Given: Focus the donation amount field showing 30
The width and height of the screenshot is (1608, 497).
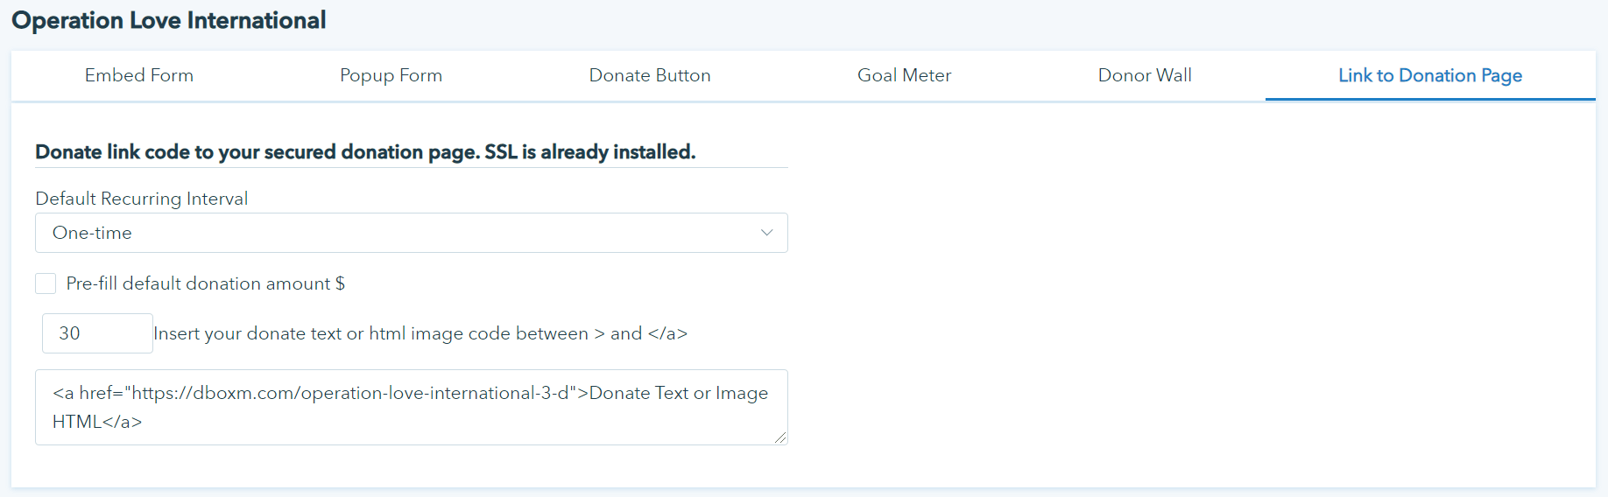Looking at the screenshot, I should coord(97,333).
